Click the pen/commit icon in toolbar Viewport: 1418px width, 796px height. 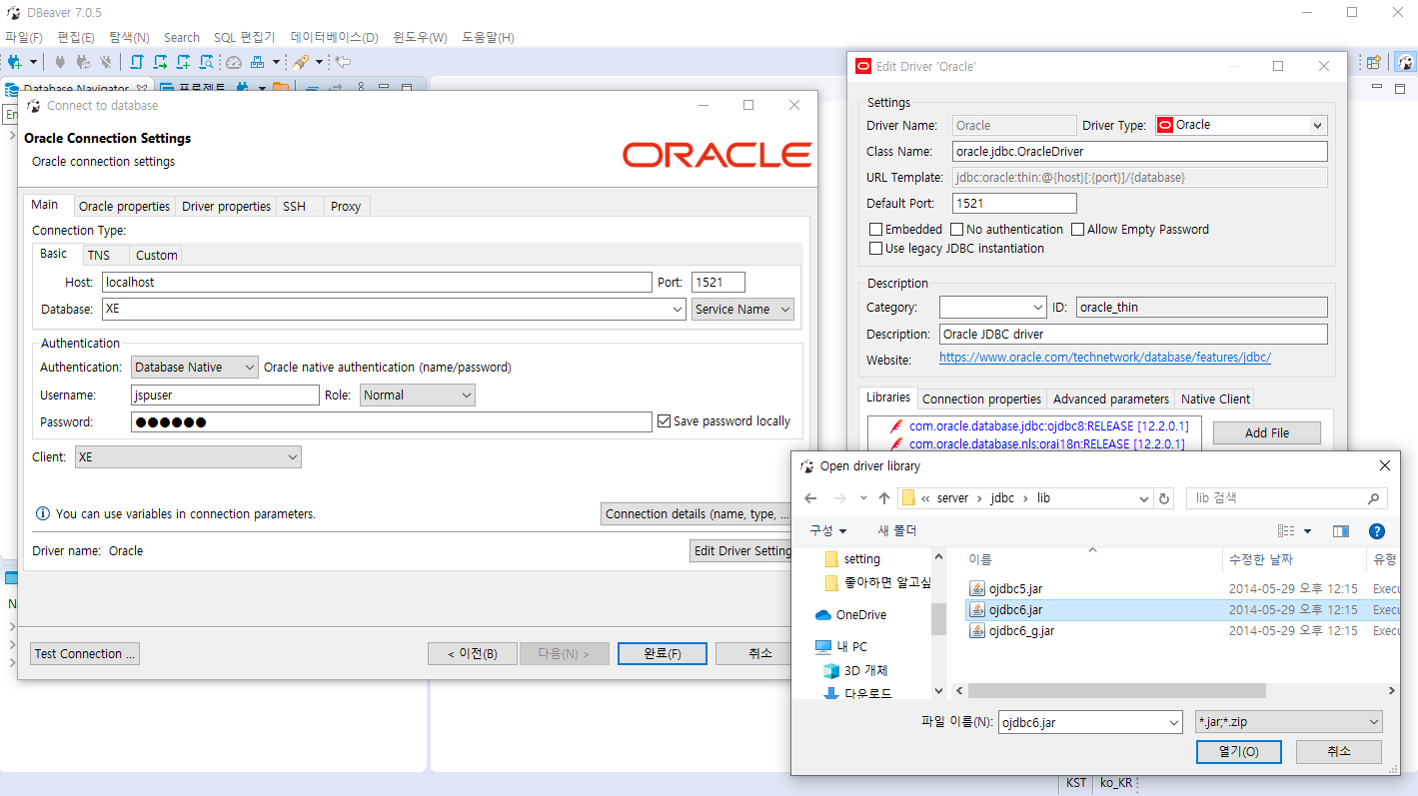click(x=301, y=62)
